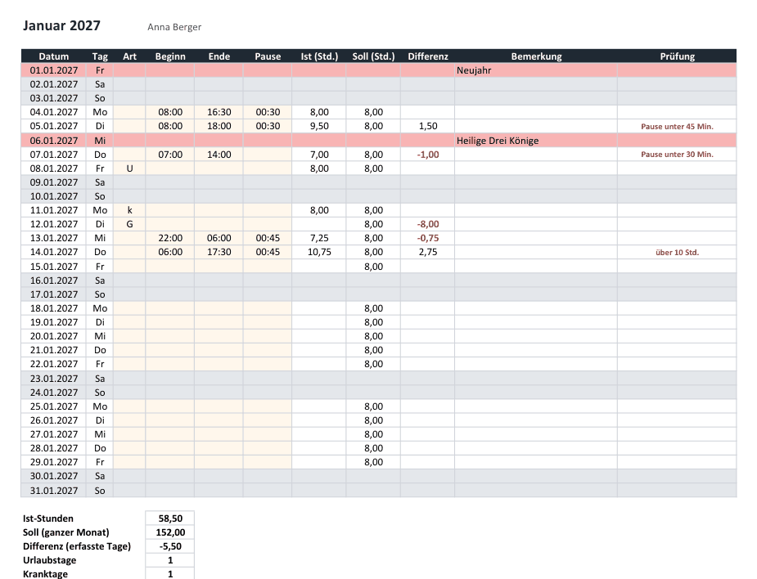Screen dimensions: 757x579
Task: Select the date cell 04.01.2027
Action: (53, 112)
